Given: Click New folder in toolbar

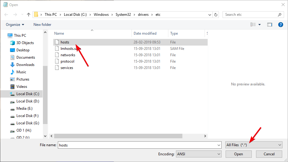Looking at the screenshot, I should [x=42, y=25].
